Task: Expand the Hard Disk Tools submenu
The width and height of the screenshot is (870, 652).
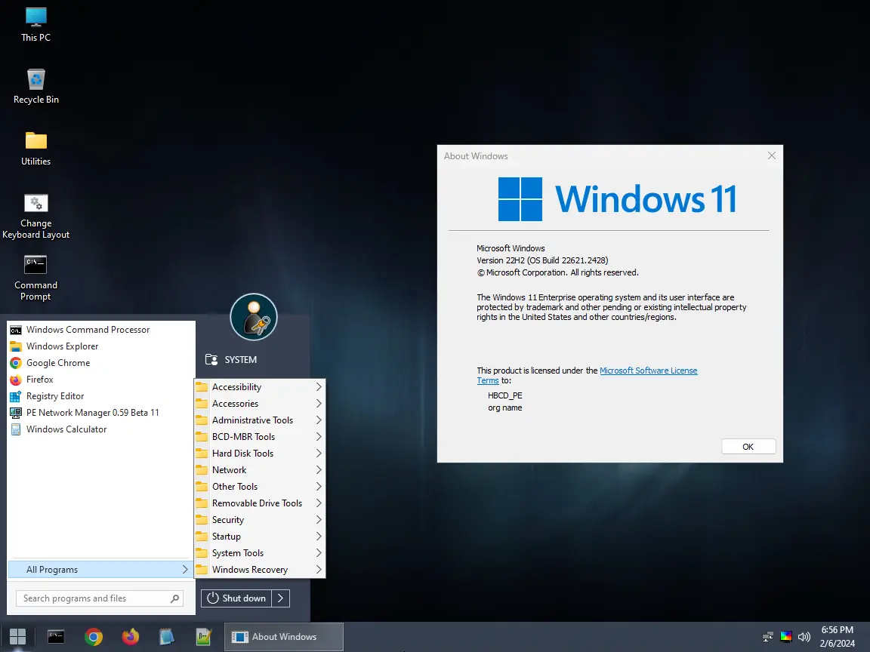Action: coord(243,453)
